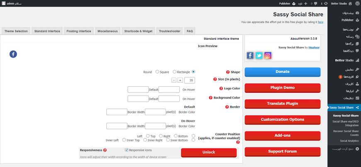
Task: Click the Translate Plugin button
Action: pyautogui.click(x=283, y=104)
